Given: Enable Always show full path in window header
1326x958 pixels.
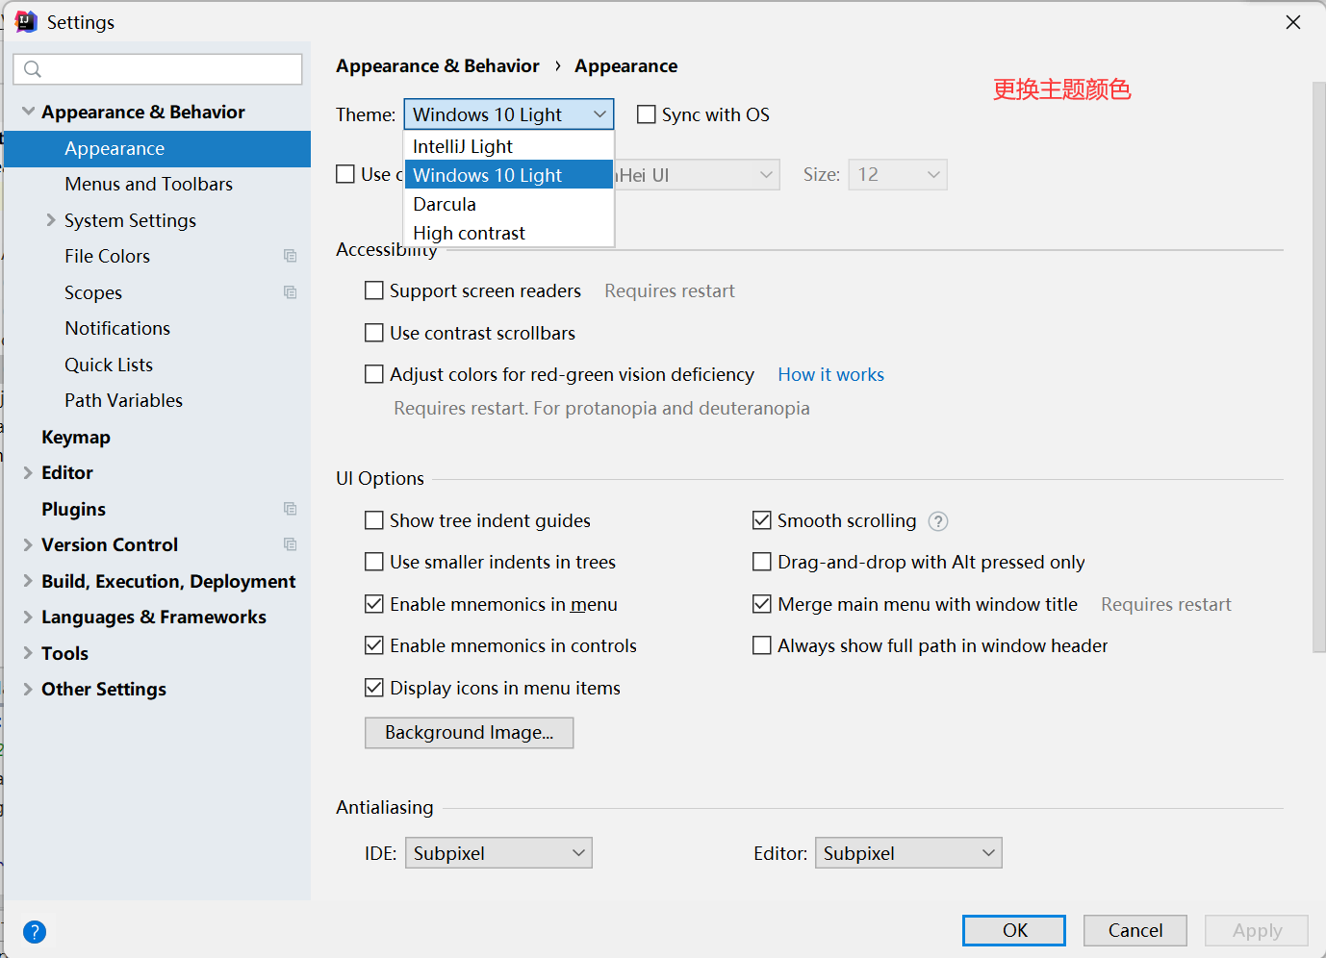Looking at the screenshot, I should (762, 645).
